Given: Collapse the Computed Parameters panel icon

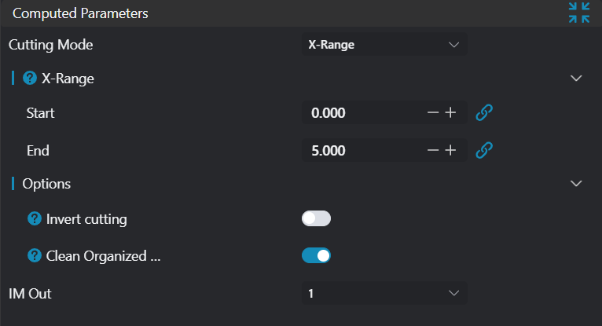Looking at the screenshot, I should click(x=579, y=13).
